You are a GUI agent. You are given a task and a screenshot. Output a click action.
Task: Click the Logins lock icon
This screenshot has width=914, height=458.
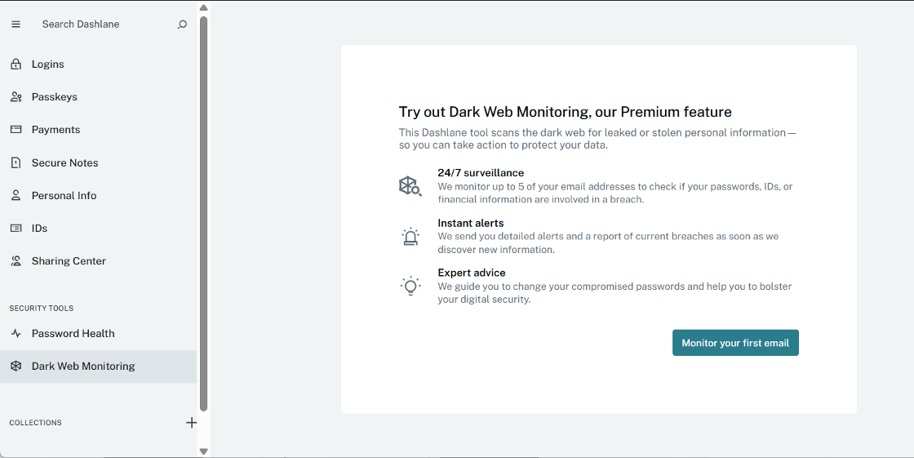16,64
